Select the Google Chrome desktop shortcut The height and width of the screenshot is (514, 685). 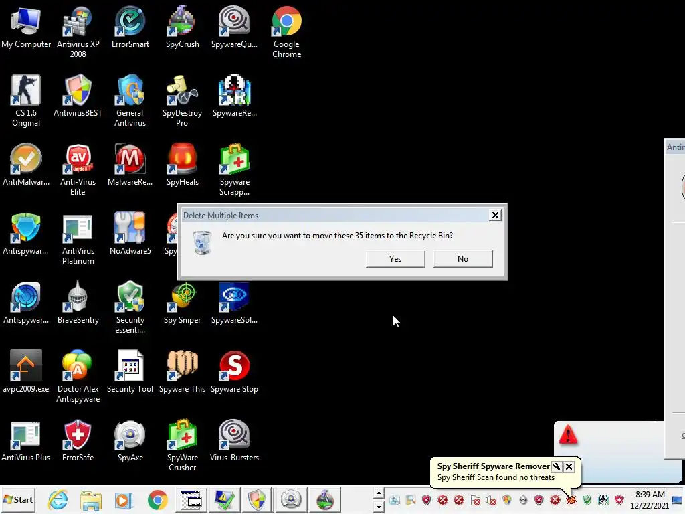pyautogui.click(x=286, y=33)
